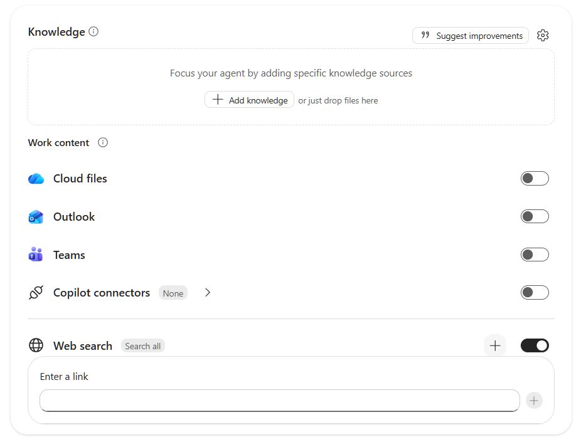The image size is (586, 447).
Task: Click the None badge next to Copilot connectors
Action: tap(173, 293)
